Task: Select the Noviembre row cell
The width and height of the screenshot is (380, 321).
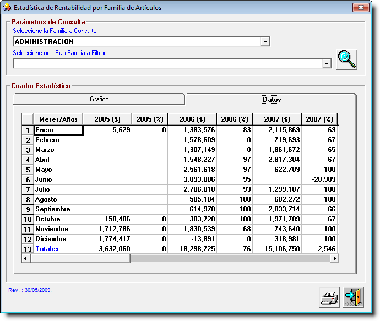Action: [58, 229]
